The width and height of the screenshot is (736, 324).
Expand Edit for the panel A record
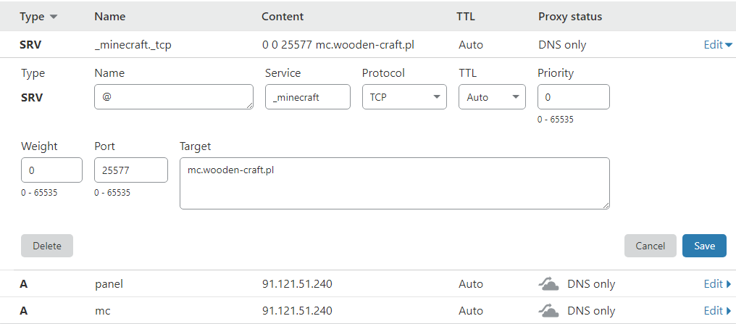coord(717,284)
